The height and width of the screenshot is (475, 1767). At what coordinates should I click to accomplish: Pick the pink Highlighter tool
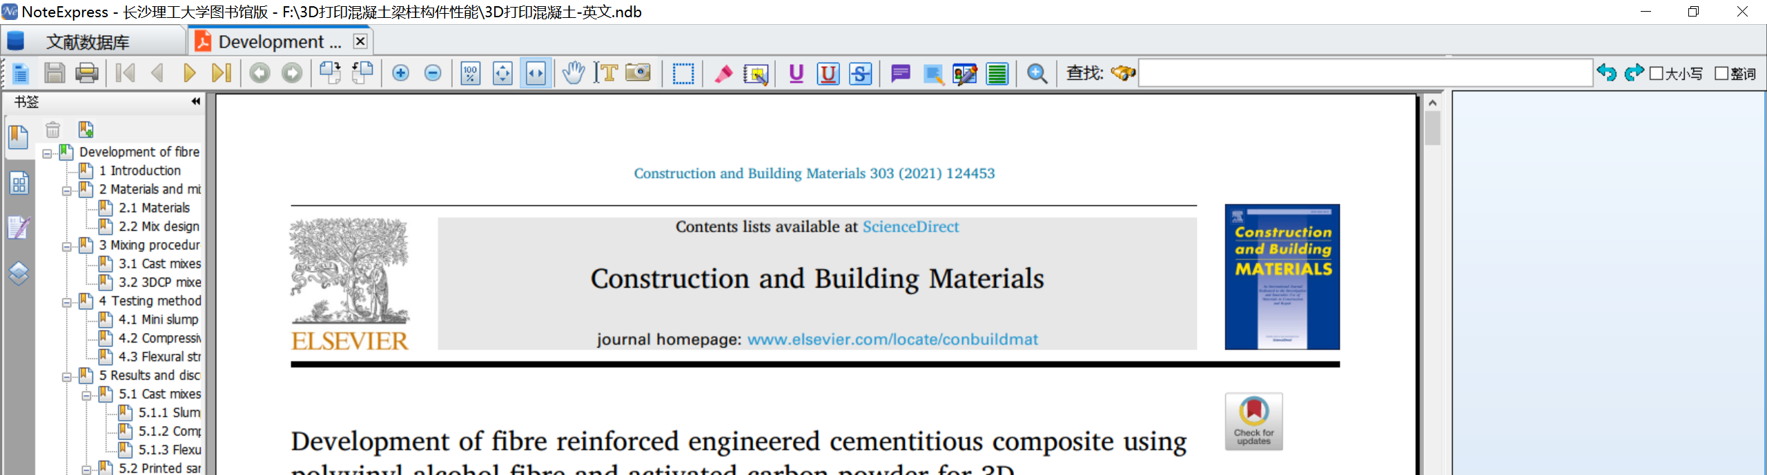[x=723, y=73]
